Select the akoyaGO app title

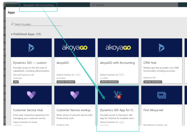(x=63, y=63)
